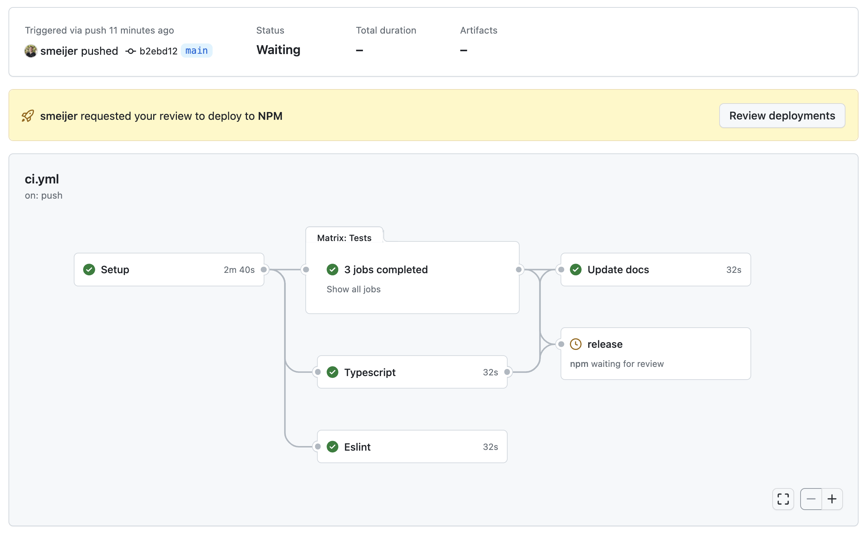This screenshot has width=866, height=533.
Task: Click the green check icon on Setup job
Action: click(x=89, y=269)
